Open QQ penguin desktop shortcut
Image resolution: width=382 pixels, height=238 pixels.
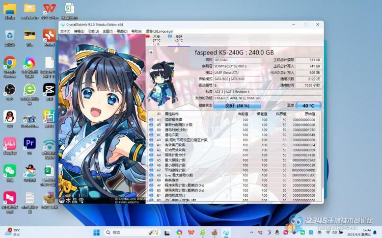10,119
